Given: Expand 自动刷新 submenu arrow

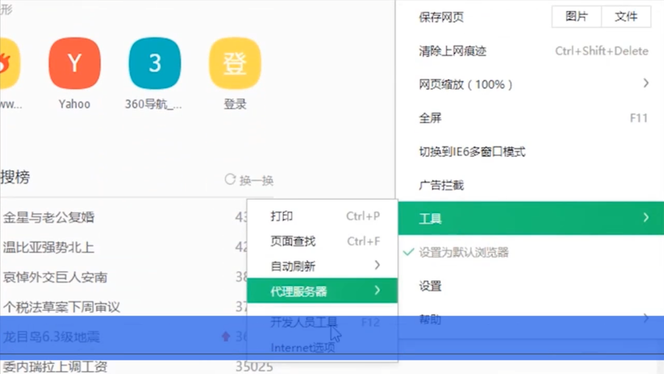Looking at the screenshot, I should tap(377, 266).
